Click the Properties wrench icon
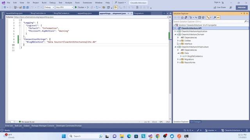 pyautogui.click(x=214, y=17)
